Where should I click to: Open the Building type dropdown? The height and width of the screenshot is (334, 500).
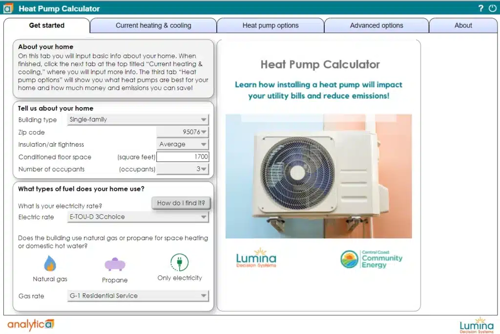coord(138,120)
